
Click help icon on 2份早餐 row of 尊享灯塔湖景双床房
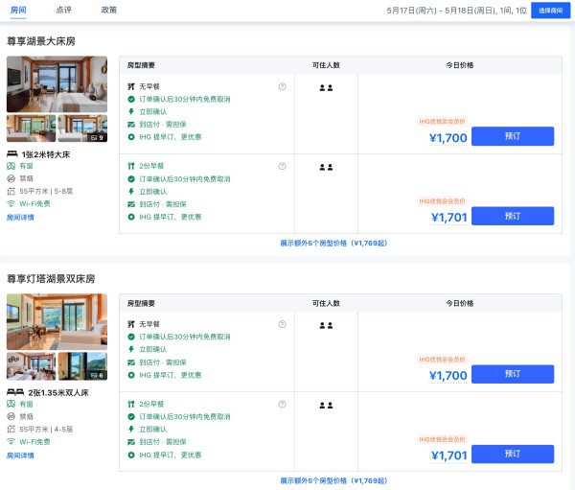[282, 404]
